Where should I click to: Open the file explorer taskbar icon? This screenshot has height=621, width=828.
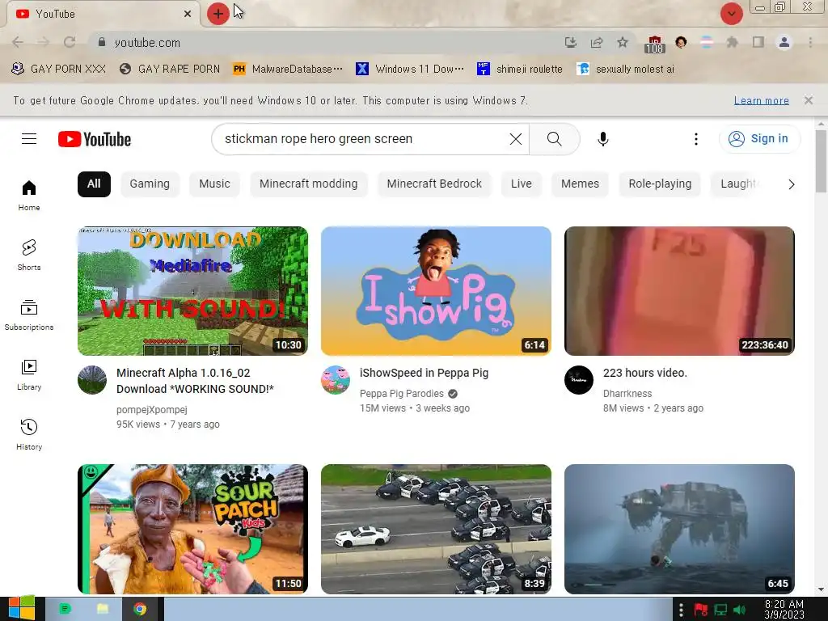point(103,609)
